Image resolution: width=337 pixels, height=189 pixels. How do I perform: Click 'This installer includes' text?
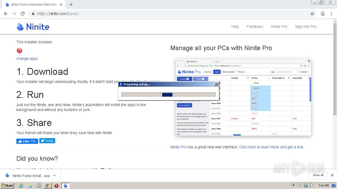[x=34, y=42]
